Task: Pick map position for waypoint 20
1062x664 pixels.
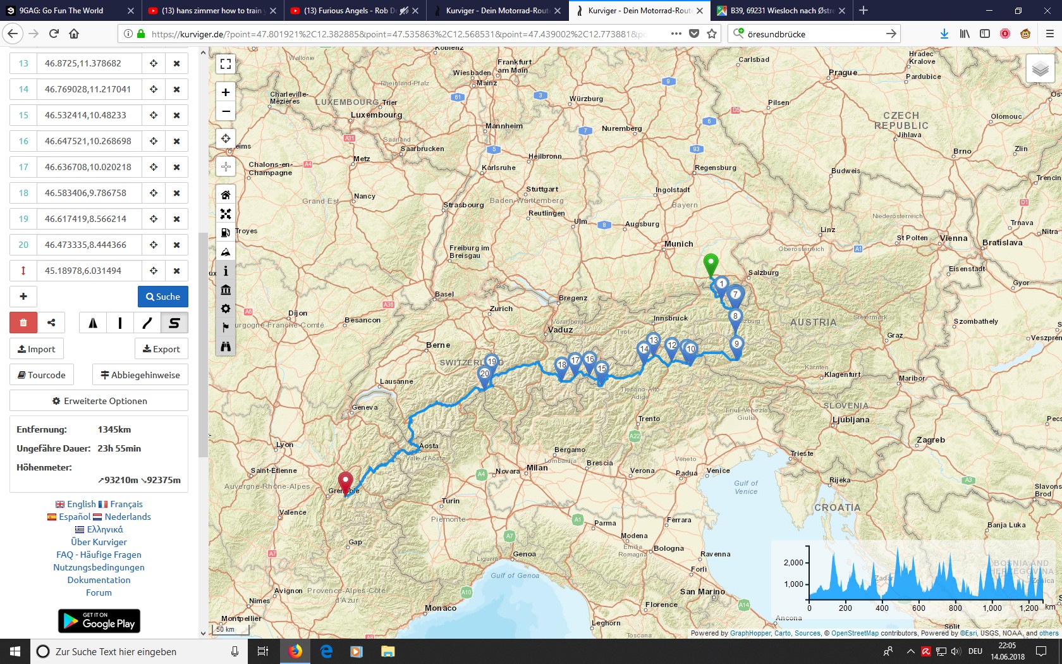Action: click(x=153, y=245)
